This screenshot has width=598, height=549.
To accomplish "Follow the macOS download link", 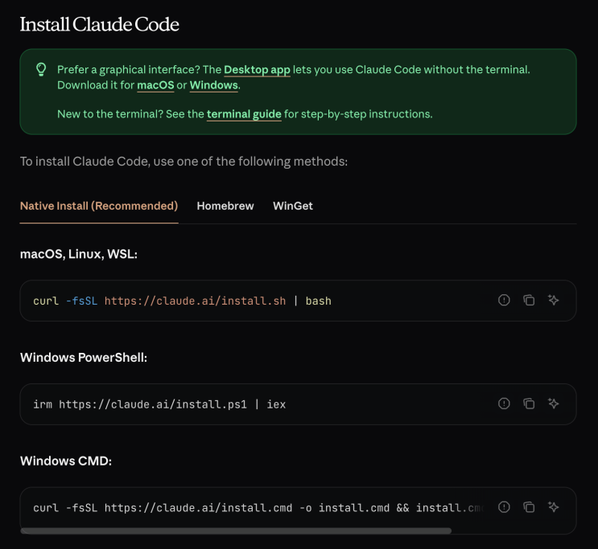I will pos(155,85).
